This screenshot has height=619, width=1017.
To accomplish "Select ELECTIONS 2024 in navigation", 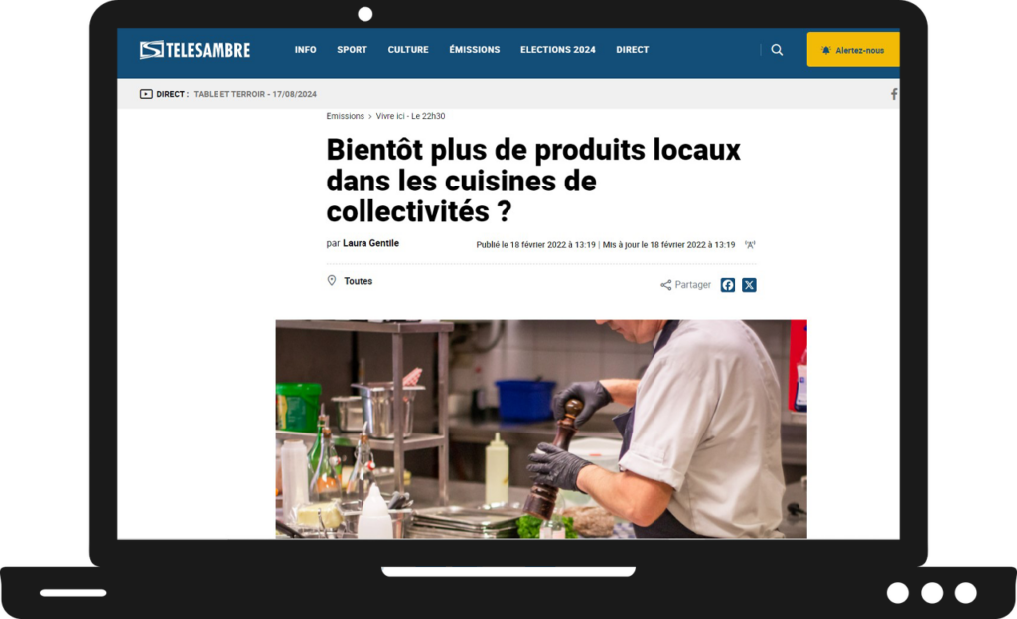I will pyautogui.click(x=558, y=50).
